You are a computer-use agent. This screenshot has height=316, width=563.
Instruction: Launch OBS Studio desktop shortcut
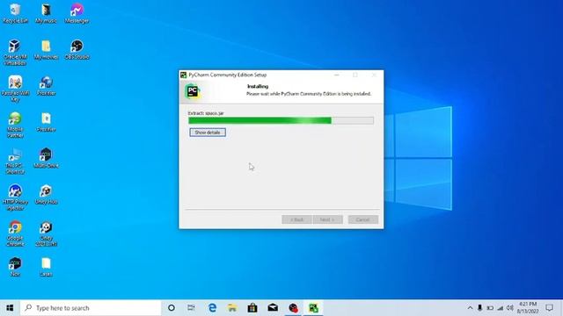(77, 50)
